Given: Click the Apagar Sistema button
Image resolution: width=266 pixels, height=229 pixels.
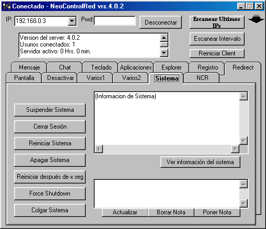Looking at the screenshot, I should coord(50,160).
